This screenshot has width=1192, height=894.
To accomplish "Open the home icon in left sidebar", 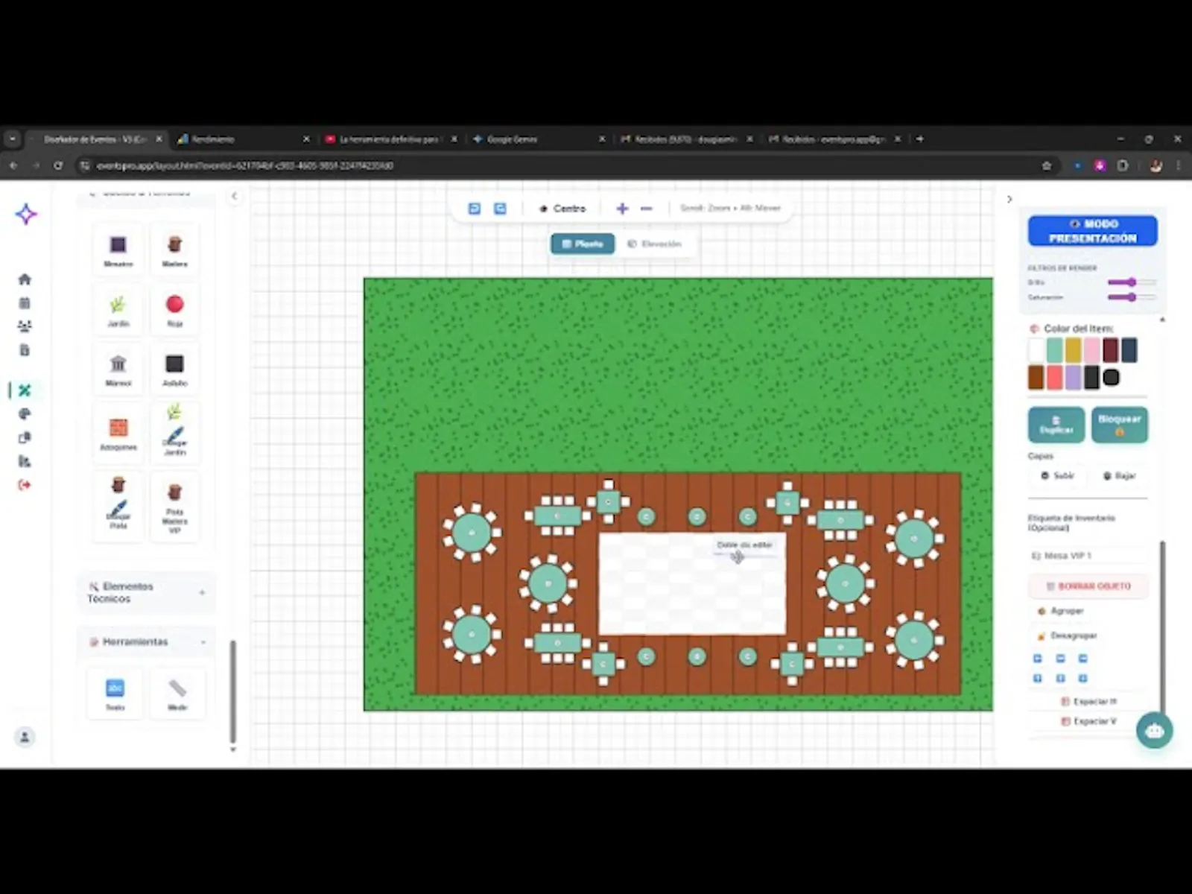I will pyautogui.click(x=25, y=279).
